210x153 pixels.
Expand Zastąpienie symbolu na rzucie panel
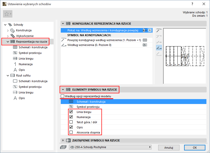pos(63,140)
